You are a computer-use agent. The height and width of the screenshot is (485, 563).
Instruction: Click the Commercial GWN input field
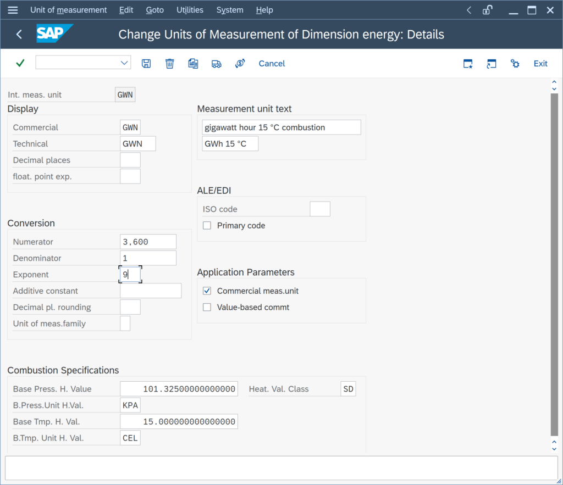coord(130,127)
